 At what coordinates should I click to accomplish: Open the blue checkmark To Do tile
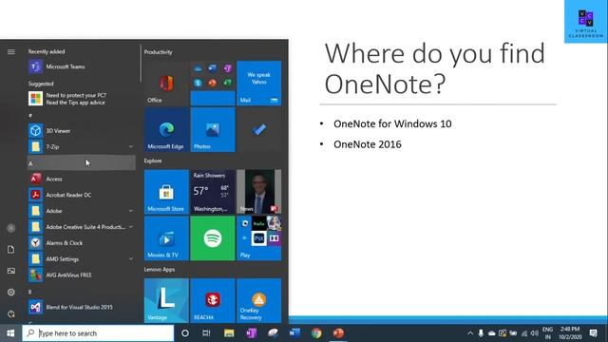[259, 130]
